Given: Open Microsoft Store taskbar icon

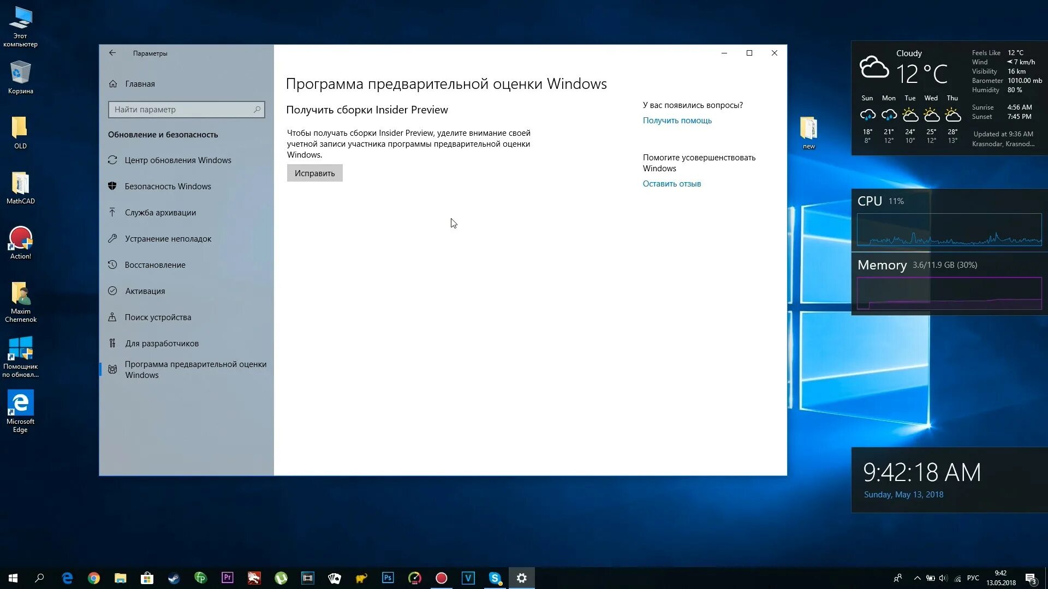Looking at the screenshot, I should (x=147, y=578).
